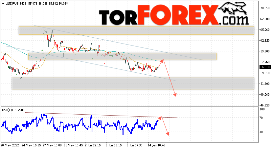The width and height of the screenshot is (272, 149).
Task: Click the RSI(13) 62.2781 indicator label
Action: click(13, 110)
